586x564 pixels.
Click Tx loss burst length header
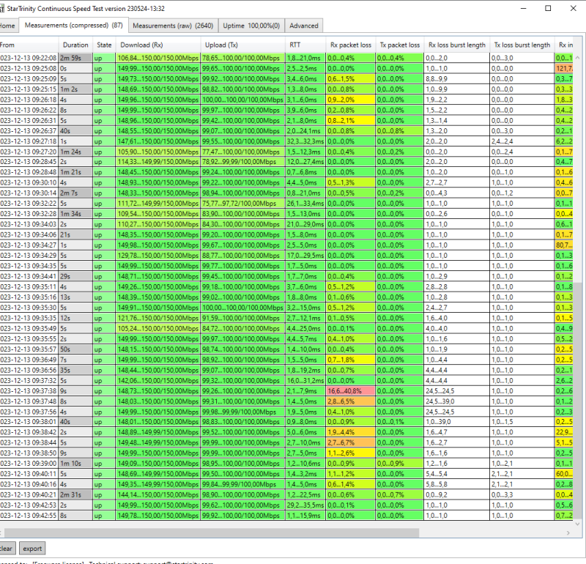tap(522, 45)
